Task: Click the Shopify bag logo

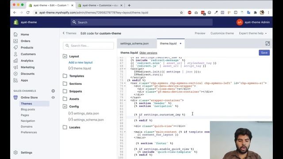Action: [x=16, y=22]
